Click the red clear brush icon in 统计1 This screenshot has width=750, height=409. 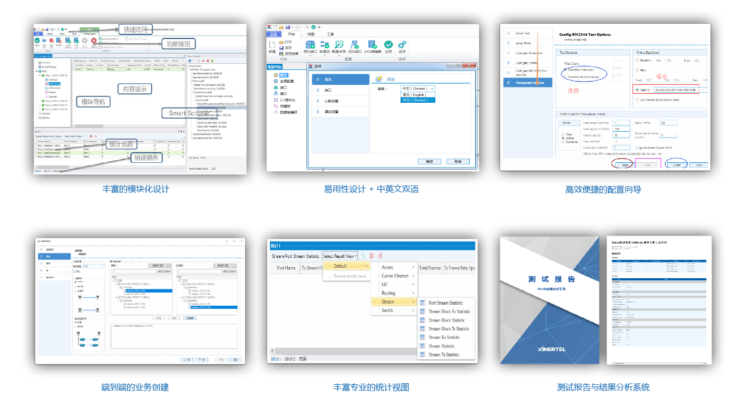[379, 256]
